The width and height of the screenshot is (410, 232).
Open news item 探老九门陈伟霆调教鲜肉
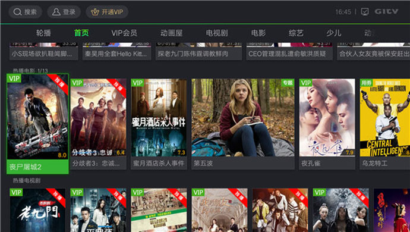tap(198, 52)
